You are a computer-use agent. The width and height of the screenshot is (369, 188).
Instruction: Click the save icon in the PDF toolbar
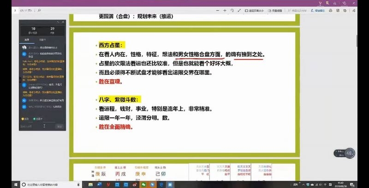(x=338, y=11)
